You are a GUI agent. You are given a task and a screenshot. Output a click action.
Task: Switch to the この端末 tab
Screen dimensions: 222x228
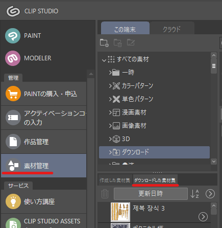tap(125, 28)
